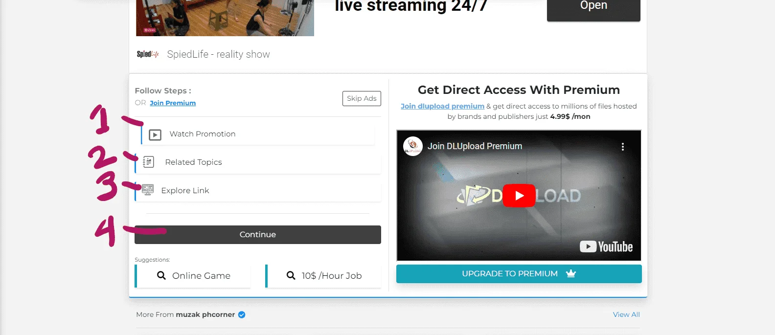Open the YouTube logo link
Viewport: 775px width, 335px height.
tap(606, 247)
